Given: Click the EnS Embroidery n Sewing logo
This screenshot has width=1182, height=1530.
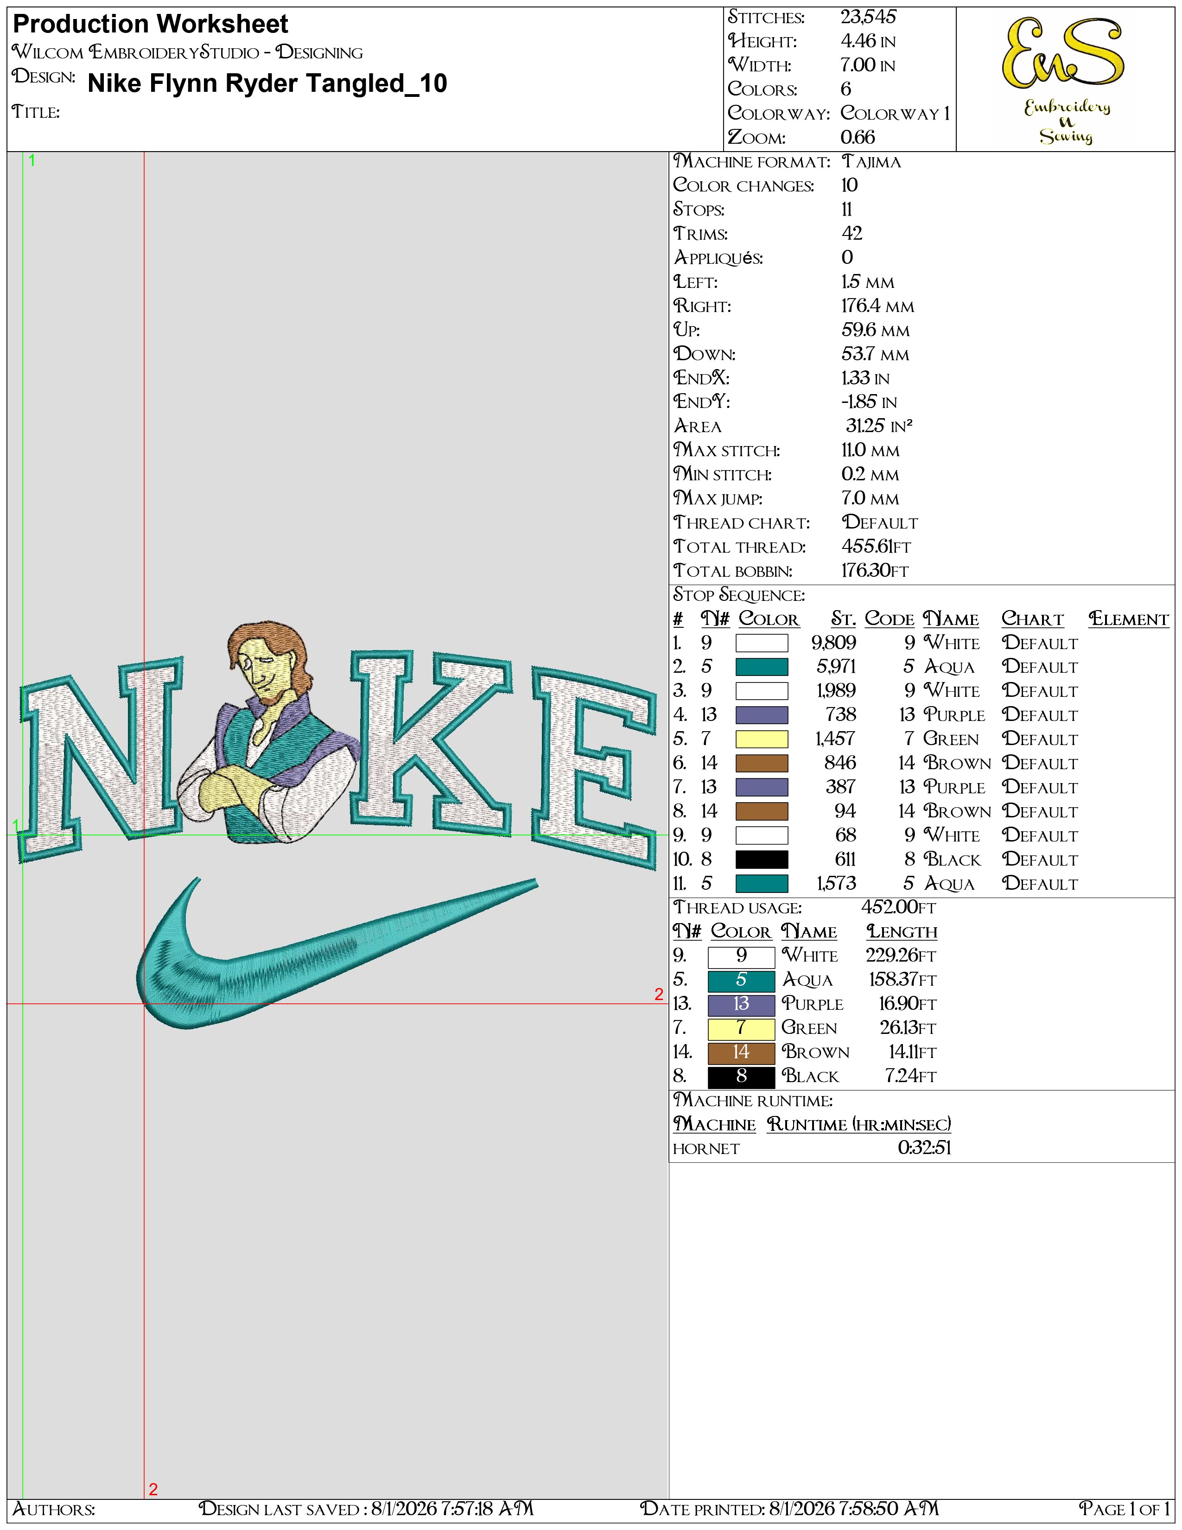Looking at the screenshot, I should pyautogui.click(x=1064, y=80).
